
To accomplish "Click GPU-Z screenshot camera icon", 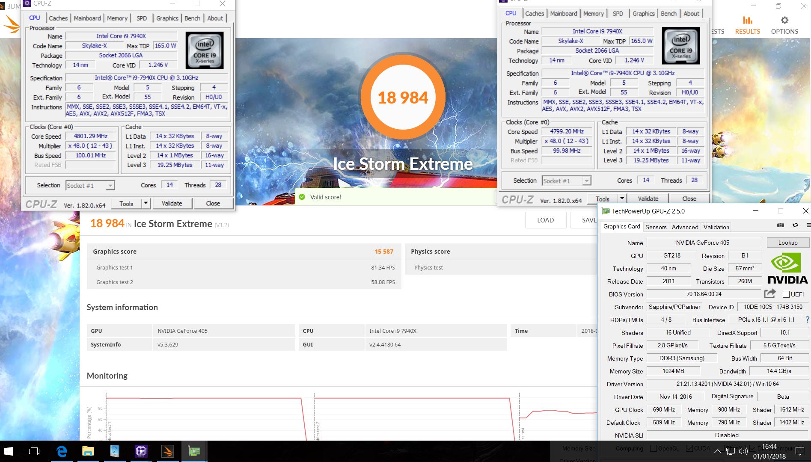I will click(781, 225).
